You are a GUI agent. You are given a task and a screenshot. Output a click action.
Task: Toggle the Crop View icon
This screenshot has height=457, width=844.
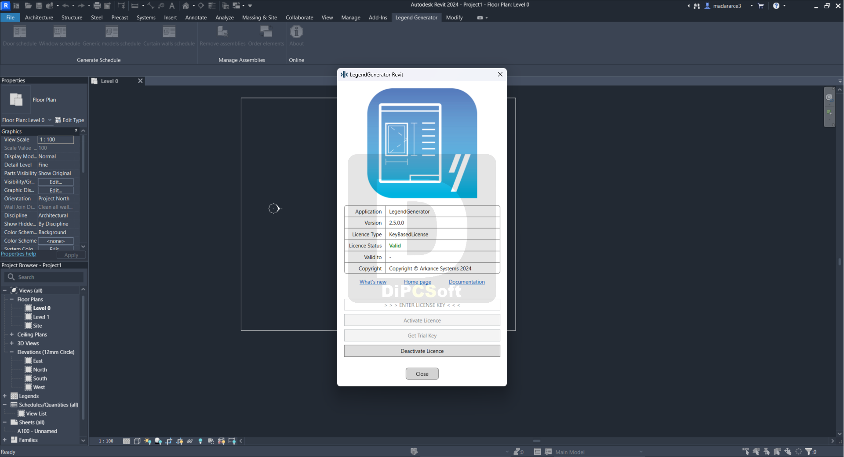[169, 441]
